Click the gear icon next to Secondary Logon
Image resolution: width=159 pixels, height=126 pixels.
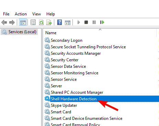[x=47, y=40]
